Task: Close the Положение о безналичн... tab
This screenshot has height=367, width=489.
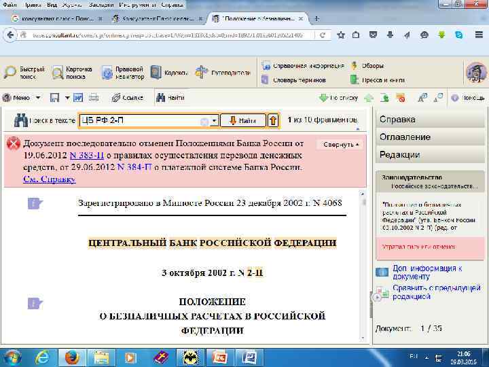Action: (x=301, y=19)
